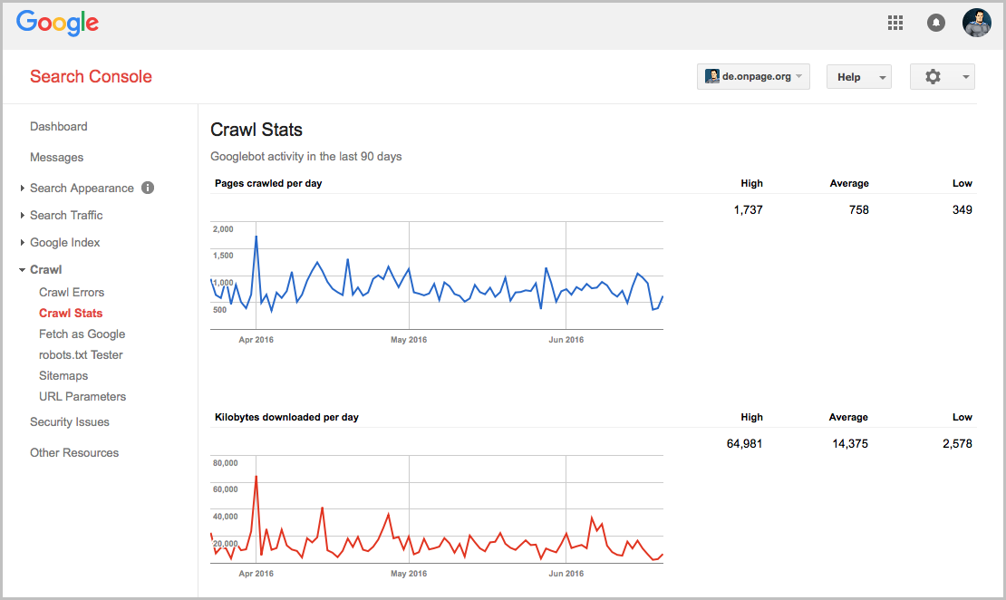
Task: Open the Help dropdown menu
Action: pos(858,77)
